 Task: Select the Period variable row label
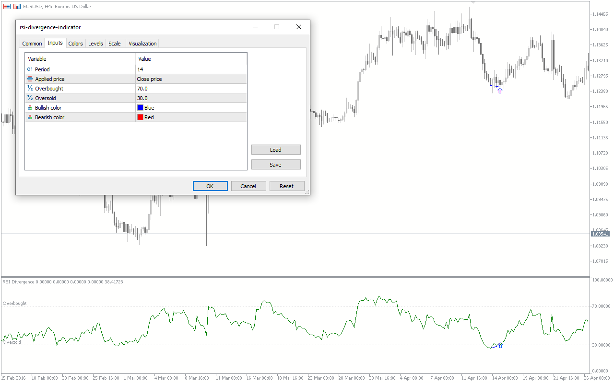pos(42,69)
